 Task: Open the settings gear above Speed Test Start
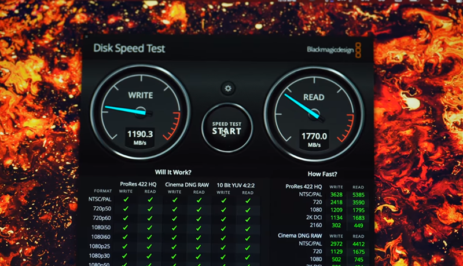228,88
